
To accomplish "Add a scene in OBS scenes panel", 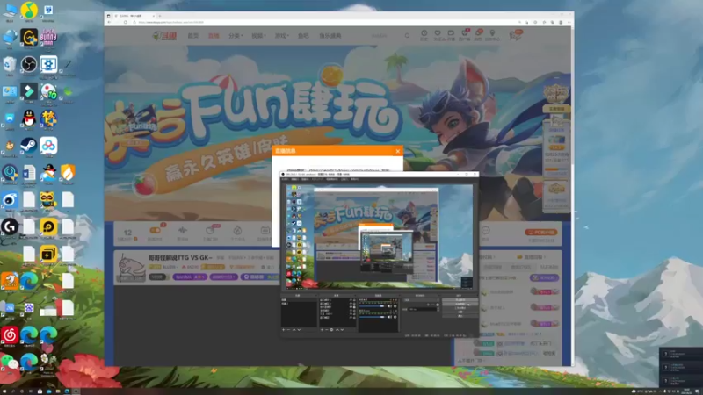I will (283, 330).
